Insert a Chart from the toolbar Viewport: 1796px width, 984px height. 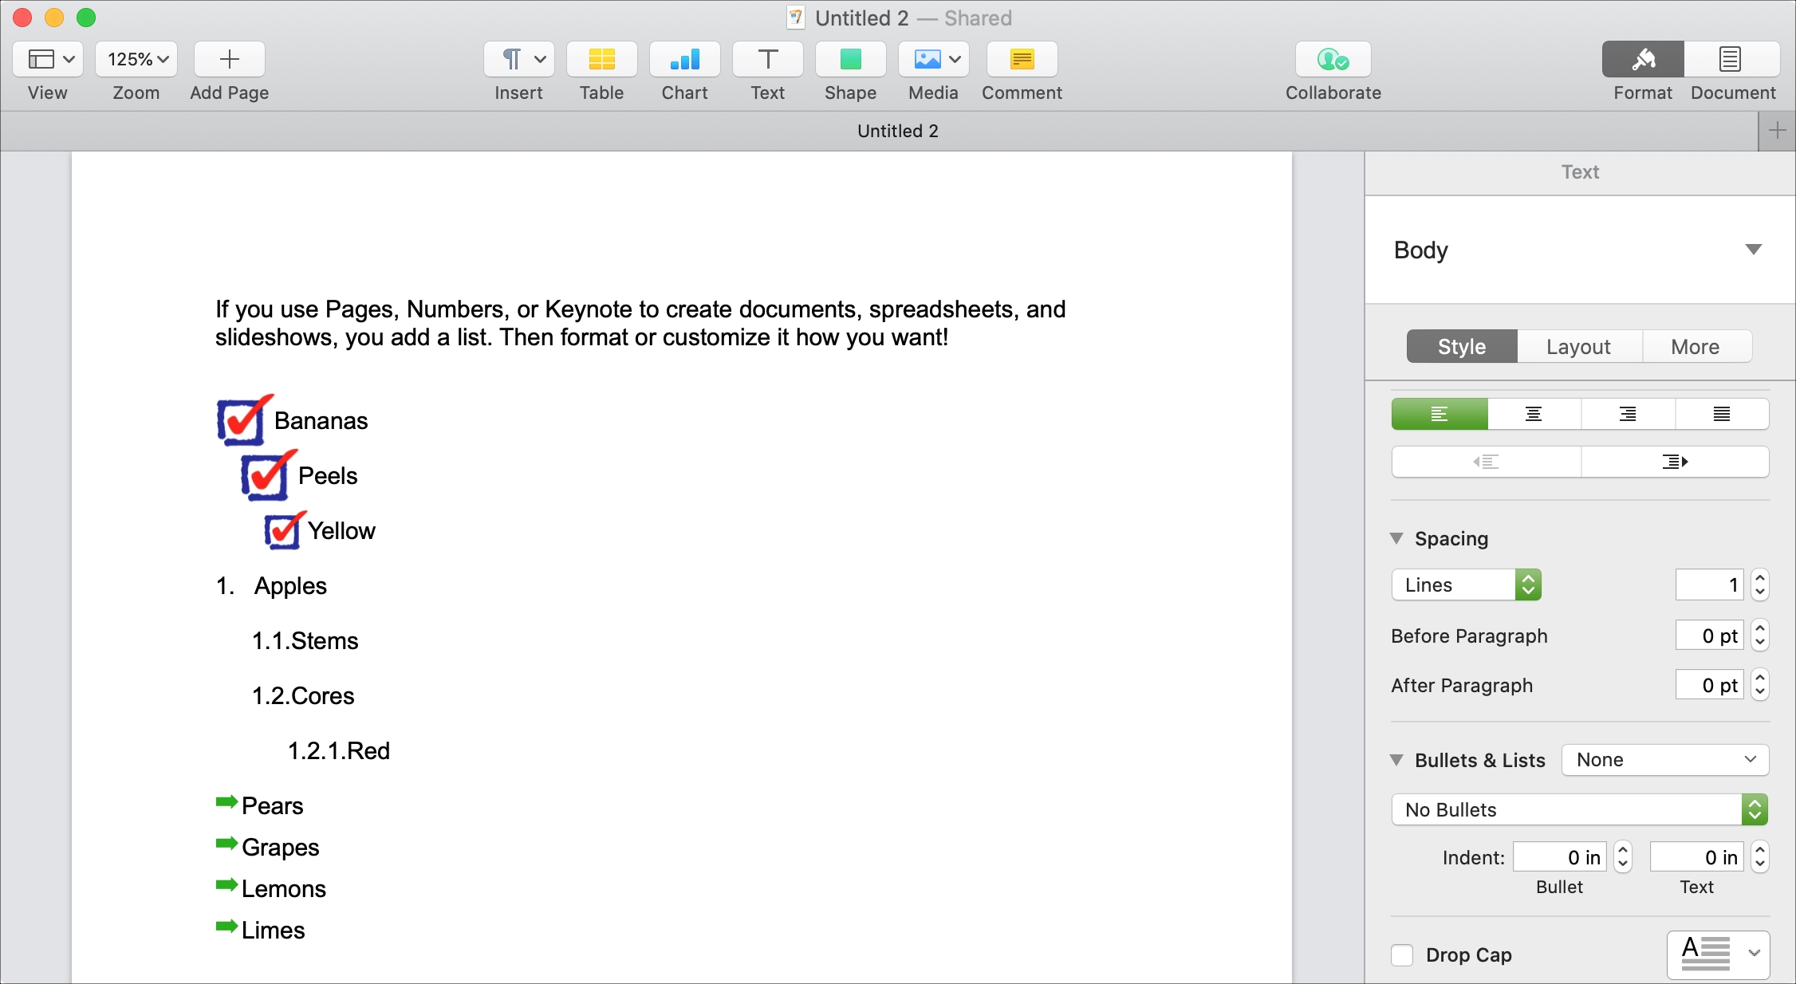[685, 59]
